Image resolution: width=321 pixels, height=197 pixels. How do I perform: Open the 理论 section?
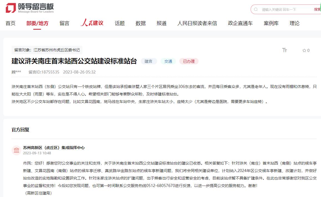click(294, 23)
